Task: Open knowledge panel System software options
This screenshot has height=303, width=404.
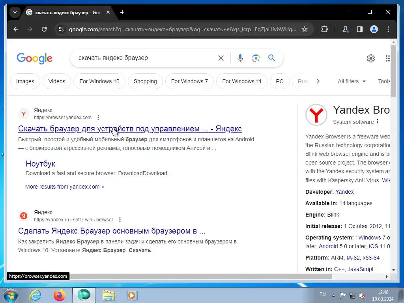Action: 378,122
